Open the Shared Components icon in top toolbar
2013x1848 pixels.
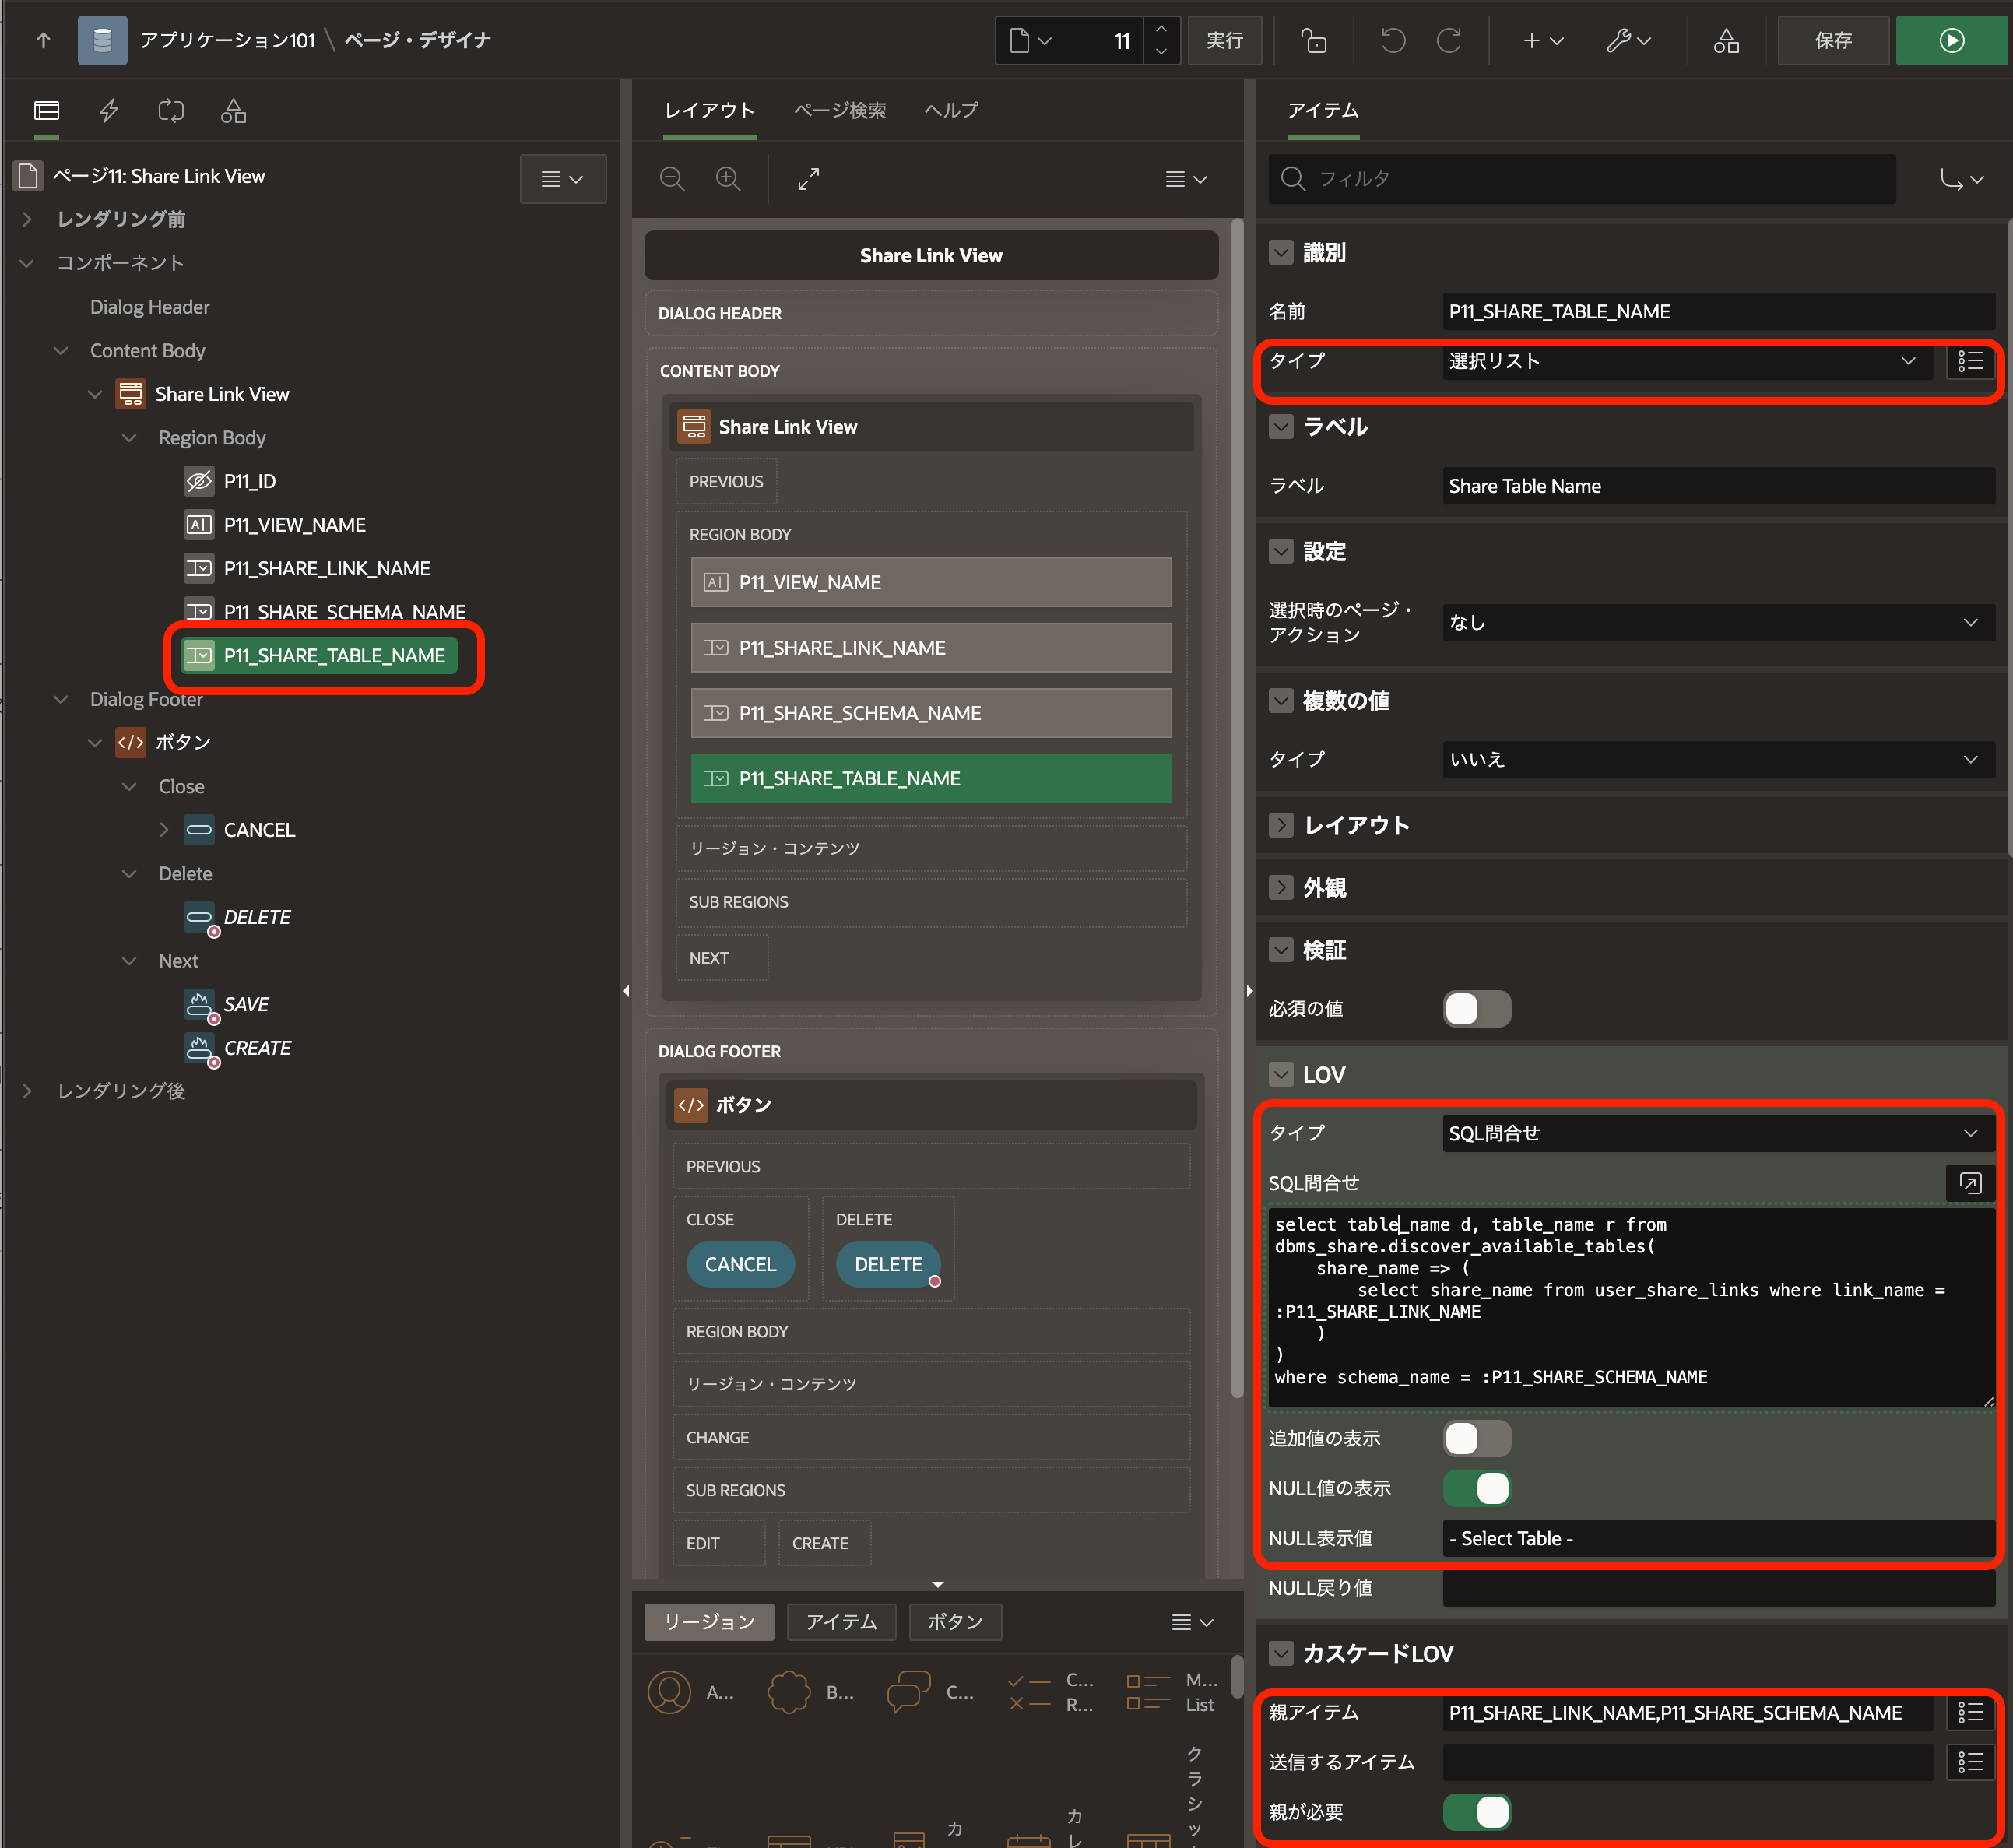click(x=1726, y=40)
